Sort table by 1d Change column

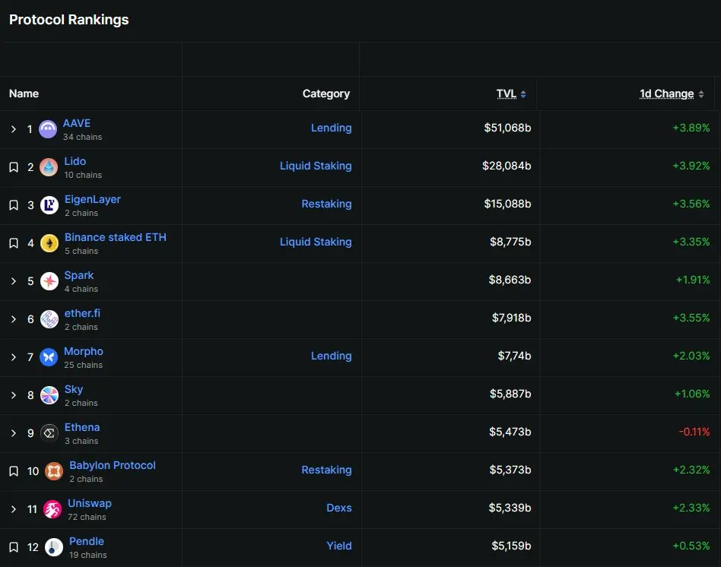pos(672,93)
